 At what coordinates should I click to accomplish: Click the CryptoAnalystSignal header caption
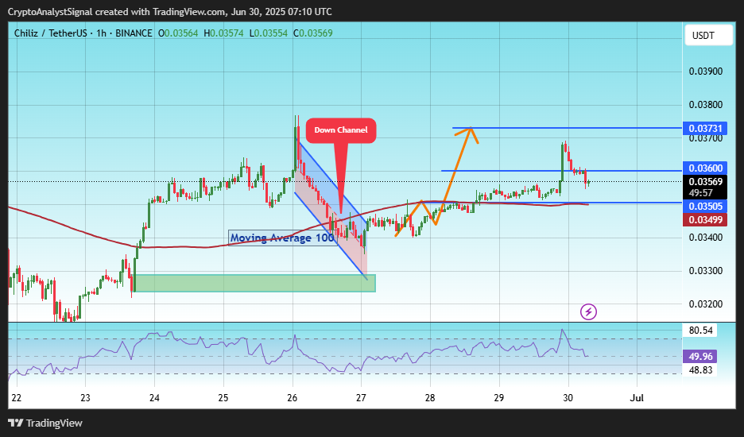170,12
